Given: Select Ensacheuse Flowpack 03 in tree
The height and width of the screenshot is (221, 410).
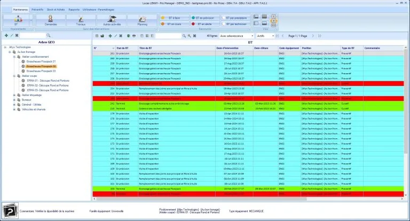Looking at the screenshot, I should coord(41,71).
